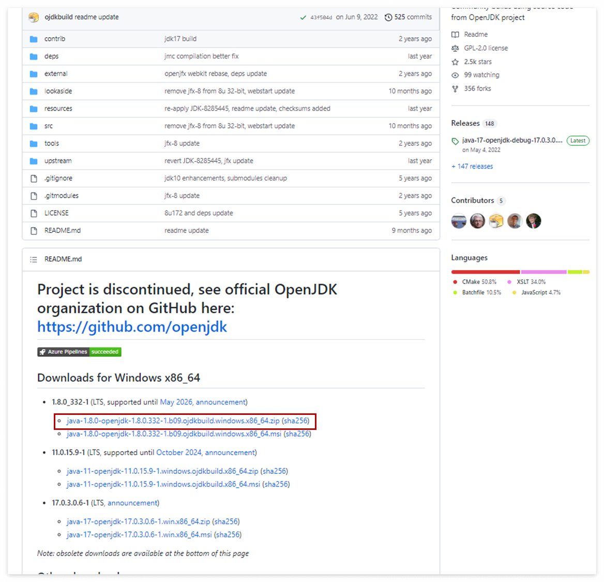Open second contributor avatar
604x582 pixels.
(x=477, y=221)
